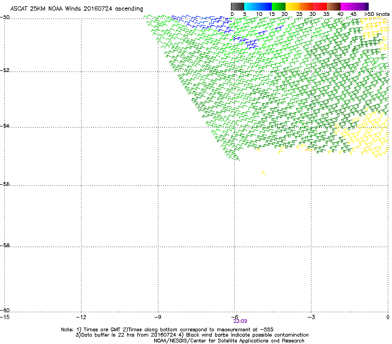Screen dimensions: 392x344
Task: Click the legend value '45'
Action: [353, 14]
